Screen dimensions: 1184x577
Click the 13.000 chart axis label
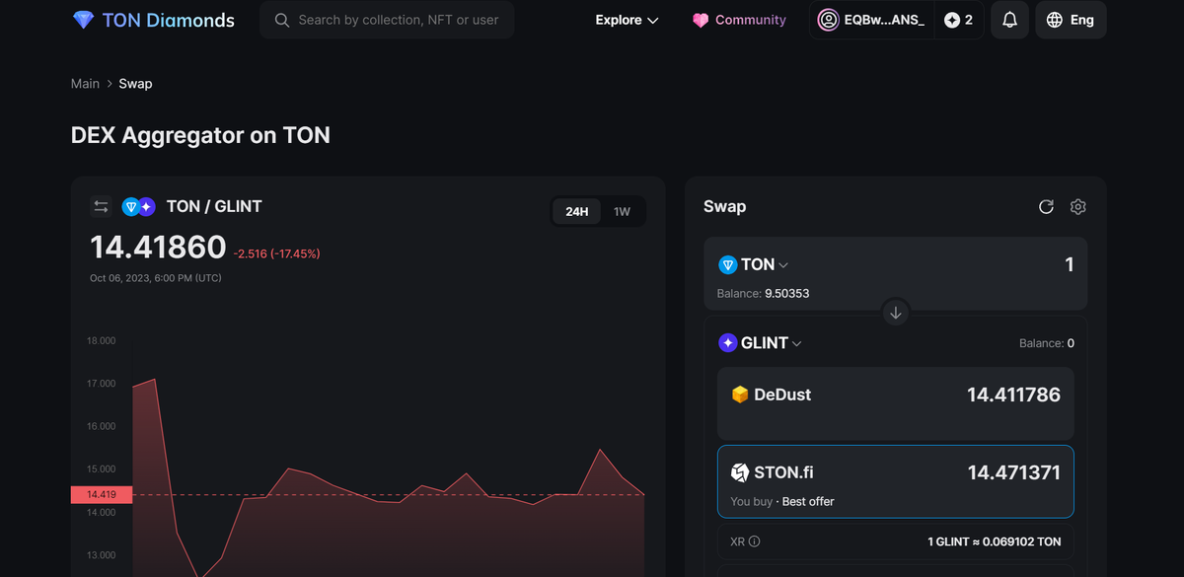click(x=102, y=555)
